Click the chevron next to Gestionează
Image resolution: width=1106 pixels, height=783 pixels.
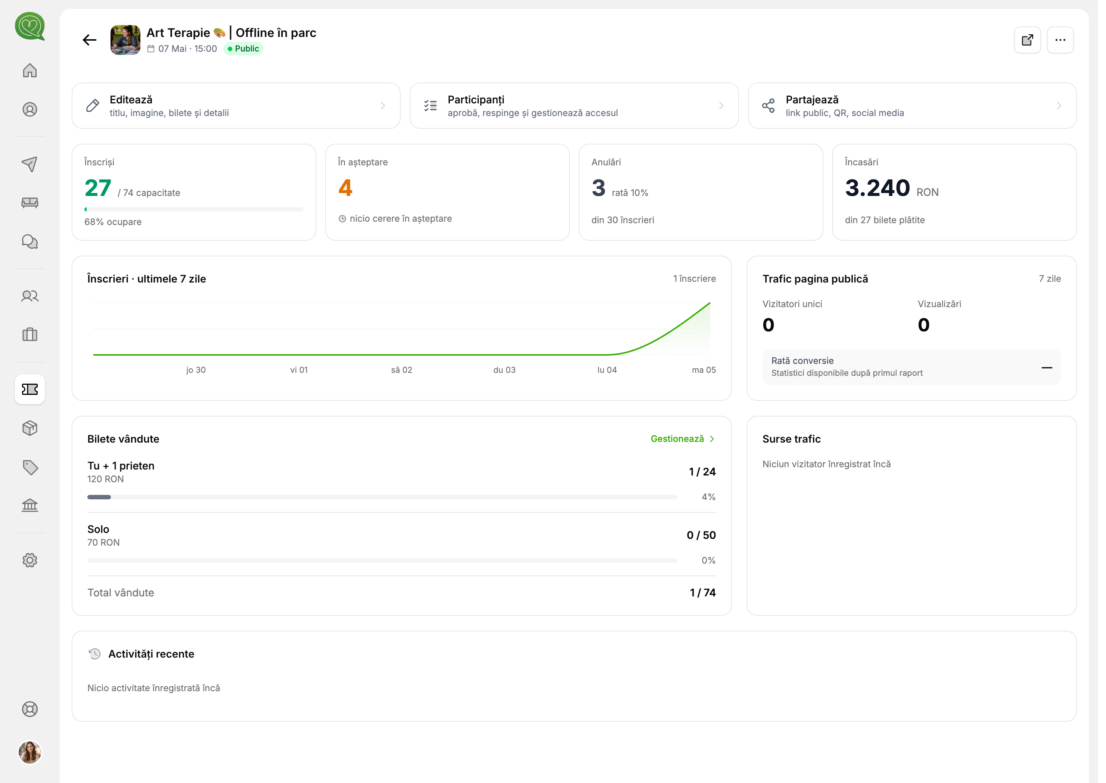(x=712, y=439)
